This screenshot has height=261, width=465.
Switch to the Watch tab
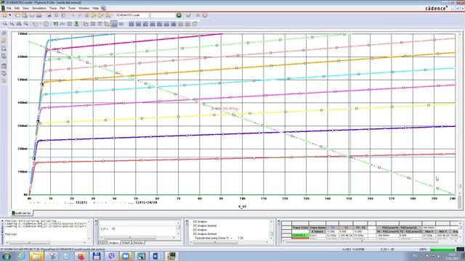[x=126, y=243]
